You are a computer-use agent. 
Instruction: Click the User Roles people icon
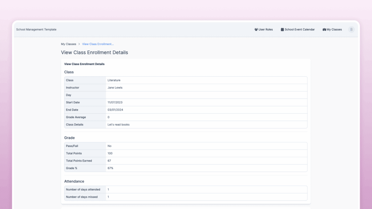click(x=256, y=29)
